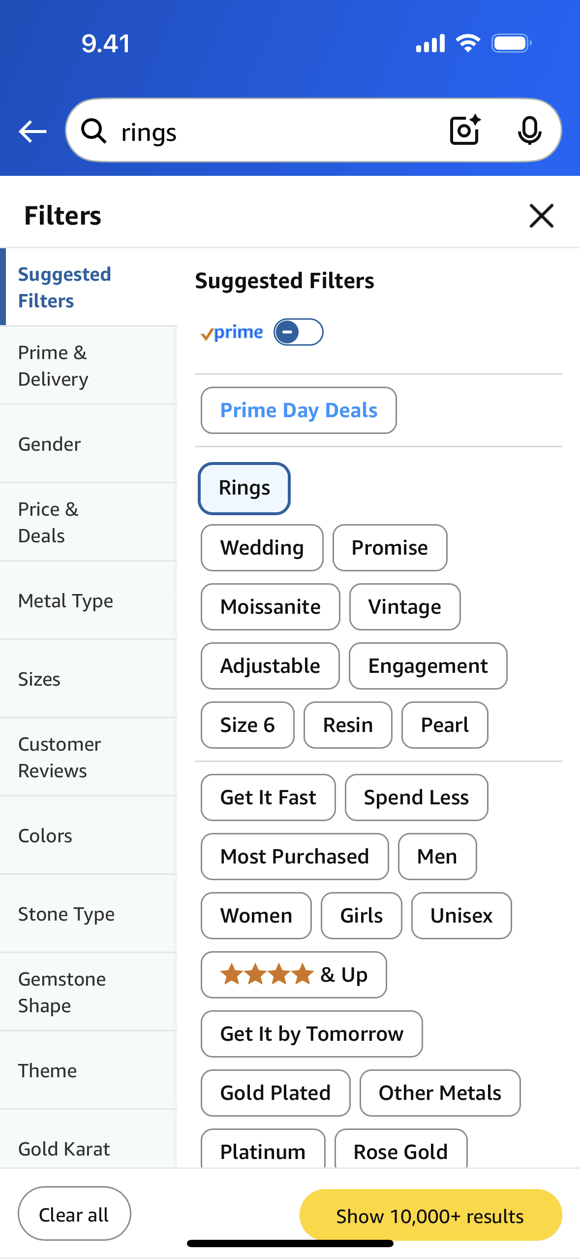Open Customer Reviews filter section
Screen dimensions: 580x1259
89,758
